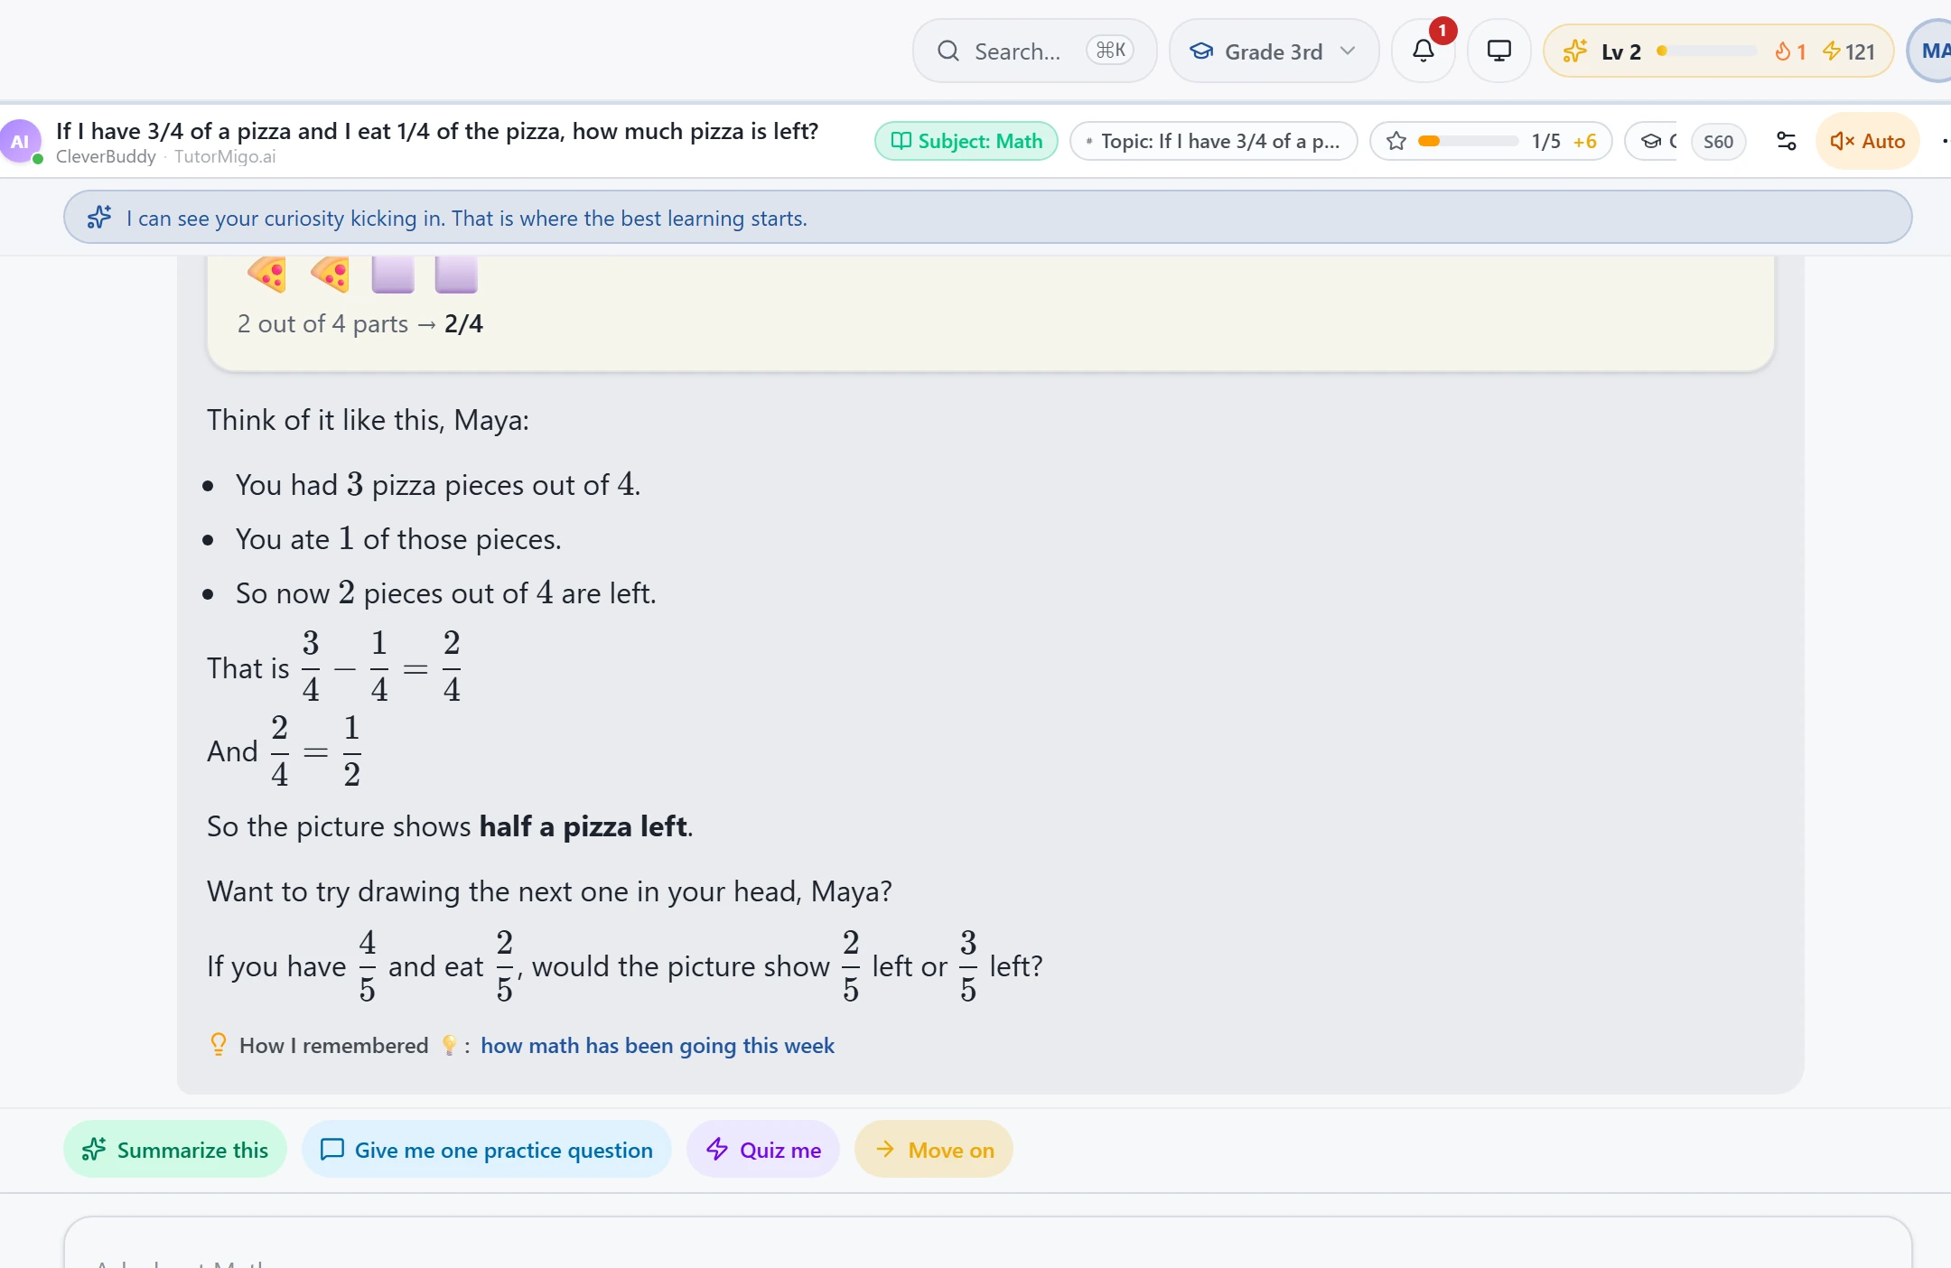
Task: Click the first pizza slice emoji
Action: coord(266,274)
